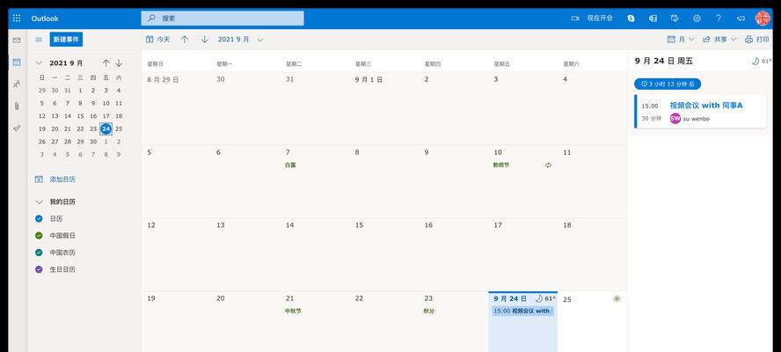This screenshot has height=352, width=781.
Task: Click moon weather icon in agenda header
Action: pyautogui.click(x=755, y=62)
